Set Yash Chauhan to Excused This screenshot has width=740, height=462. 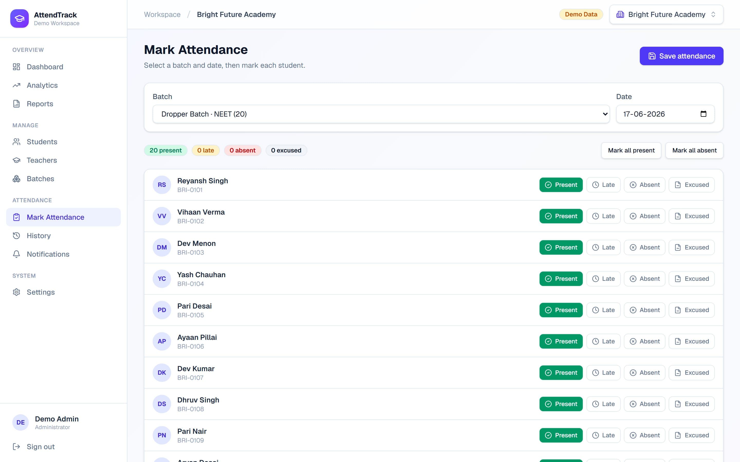point(691,279)
